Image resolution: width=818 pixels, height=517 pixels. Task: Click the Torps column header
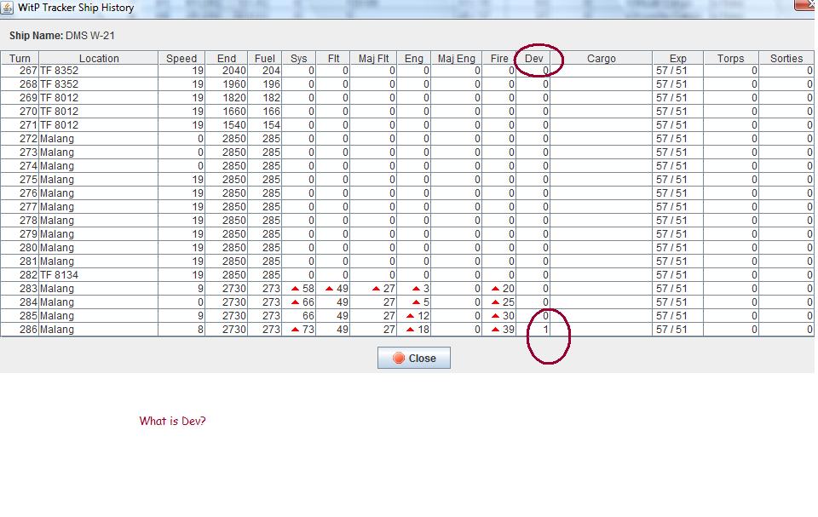[x=730, y=59]
